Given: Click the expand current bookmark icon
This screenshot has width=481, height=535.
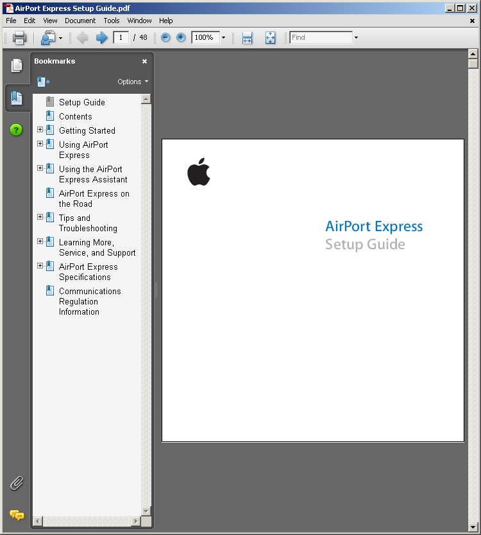Looking at the screenshot, I should (x=43, y=82).
